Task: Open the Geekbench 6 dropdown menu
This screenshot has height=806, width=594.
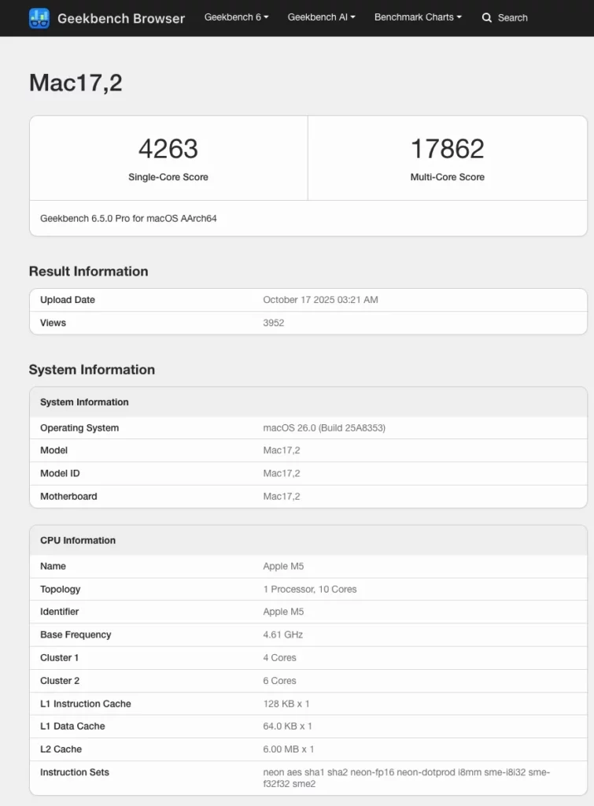Action: coord(236,17)
